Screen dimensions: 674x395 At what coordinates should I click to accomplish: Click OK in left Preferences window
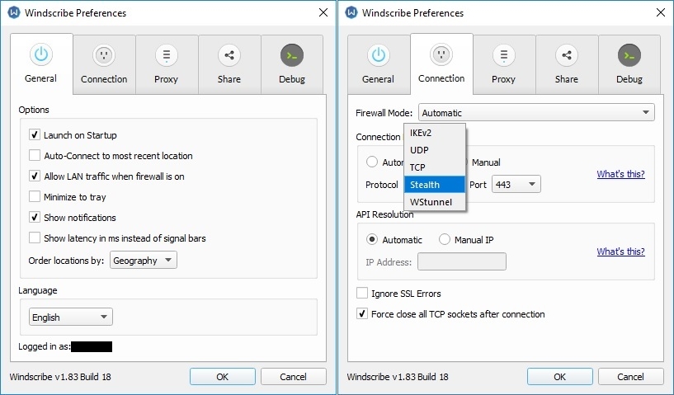[x=223, y=377]
